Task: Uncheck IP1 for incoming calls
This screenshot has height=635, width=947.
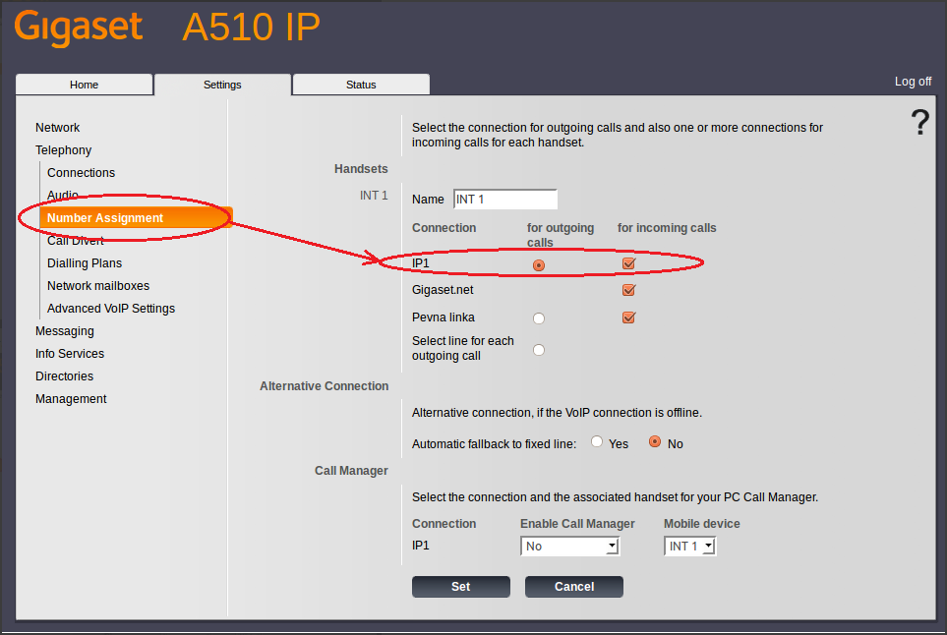Action: [x=629, y=263]
